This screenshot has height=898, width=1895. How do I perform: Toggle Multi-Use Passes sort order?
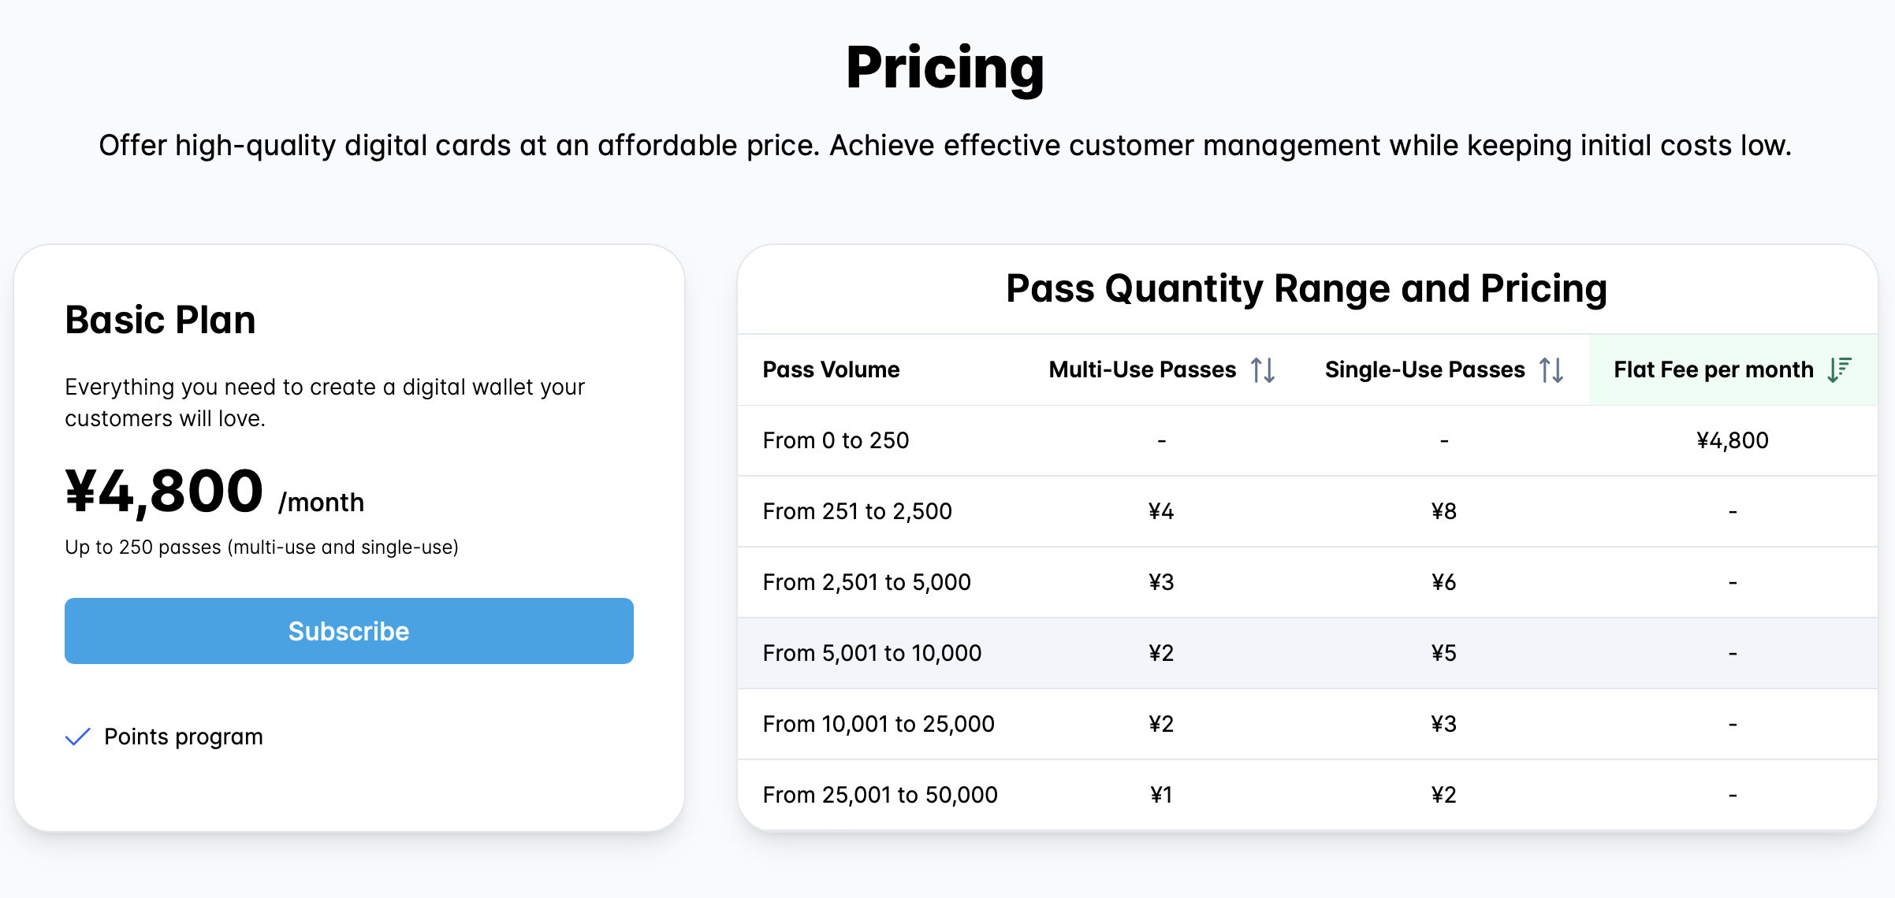[x=1264, y=369]
